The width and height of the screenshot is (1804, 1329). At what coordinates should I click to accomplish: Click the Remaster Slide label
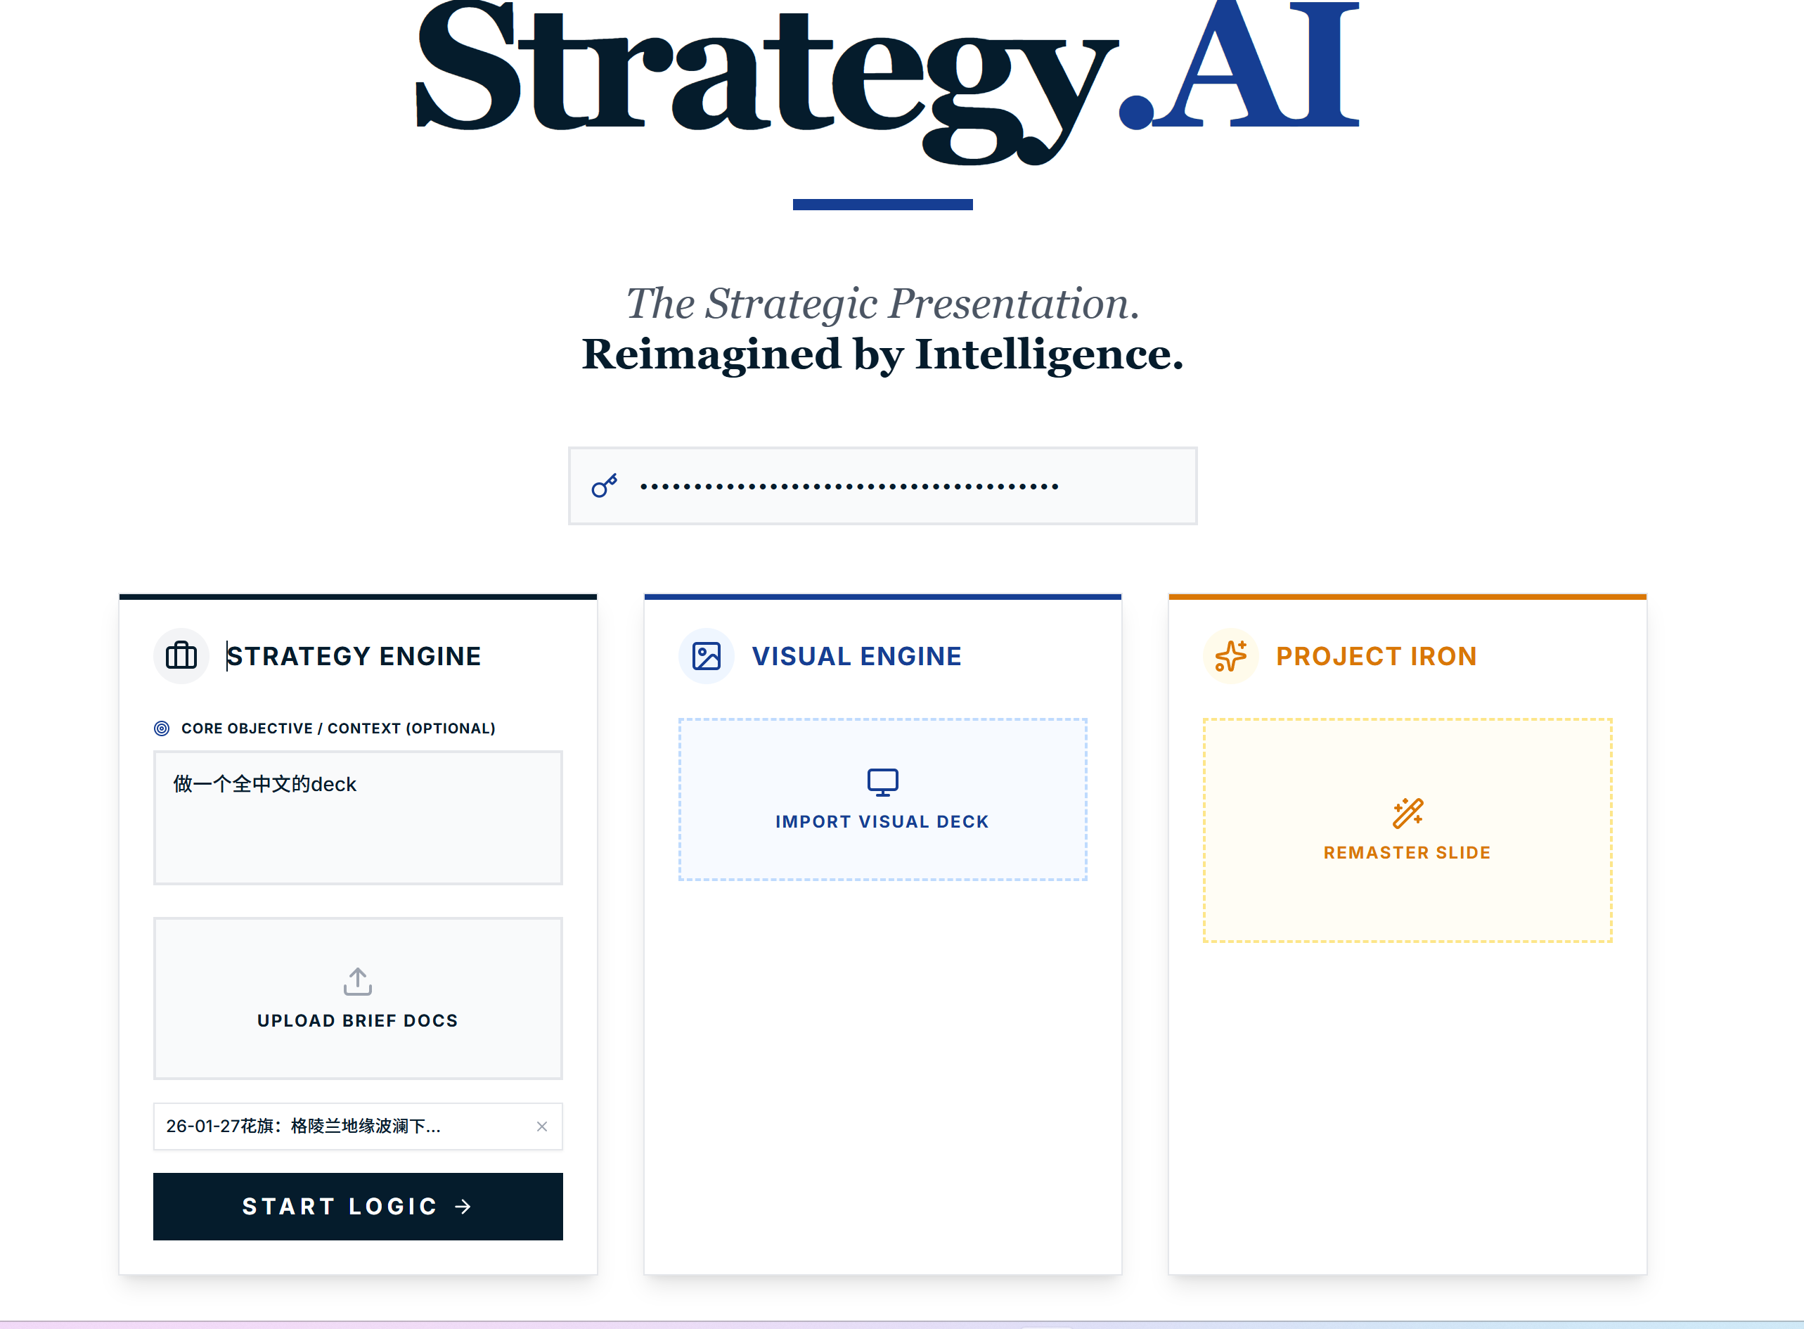(1407, 853)
